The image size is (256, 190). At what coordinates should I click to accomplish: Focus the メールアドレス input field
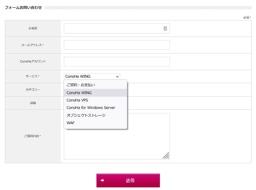pyautogui.click(x=117, y=45)
